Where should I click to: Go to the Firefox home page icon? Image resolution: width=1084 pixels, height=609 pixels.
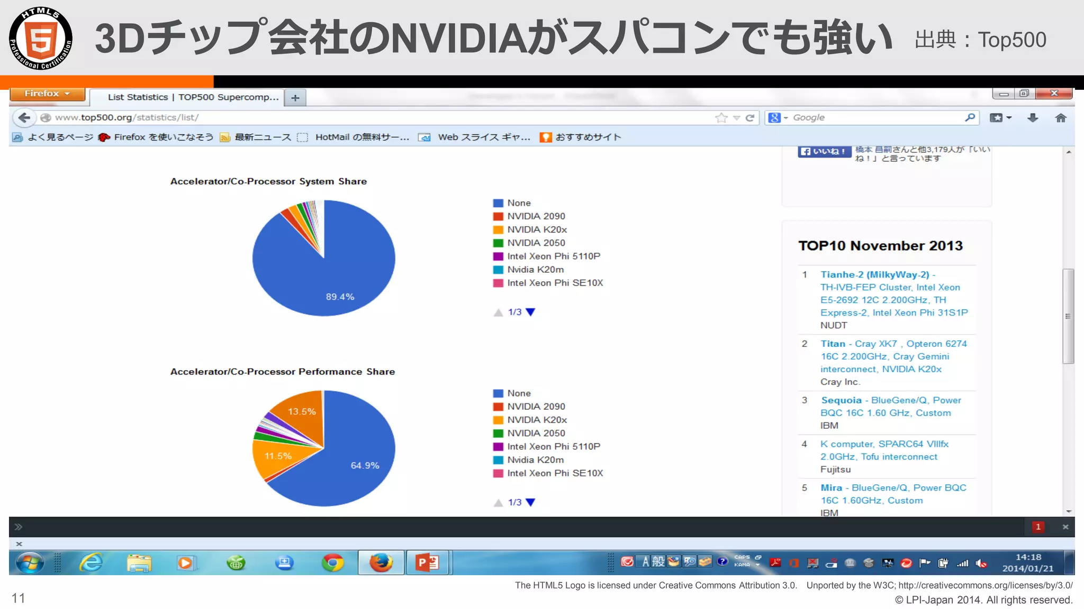point(1060,118)
